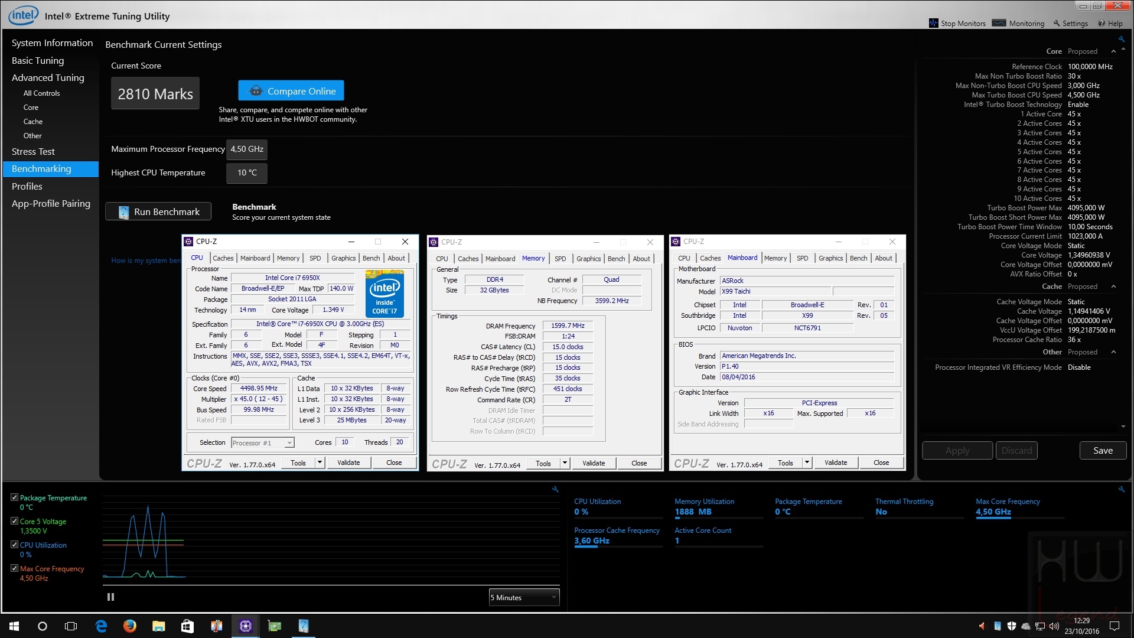
Task: Uncheck the CPU Utilization monitor checkbox
Action: click(x=14, y=545)
